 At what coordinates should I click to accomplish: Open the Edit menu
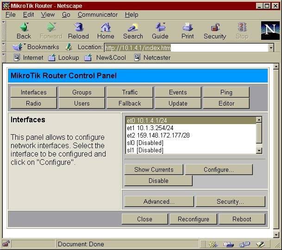(28, 14)
